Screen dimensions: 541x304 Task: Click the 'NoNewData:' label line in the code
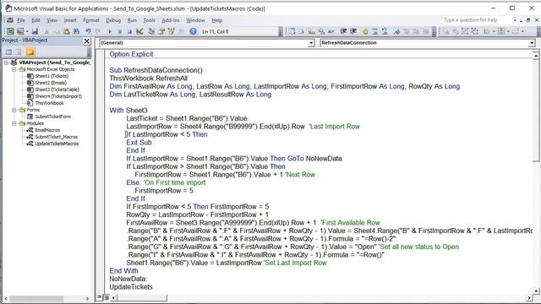[128, 279]
